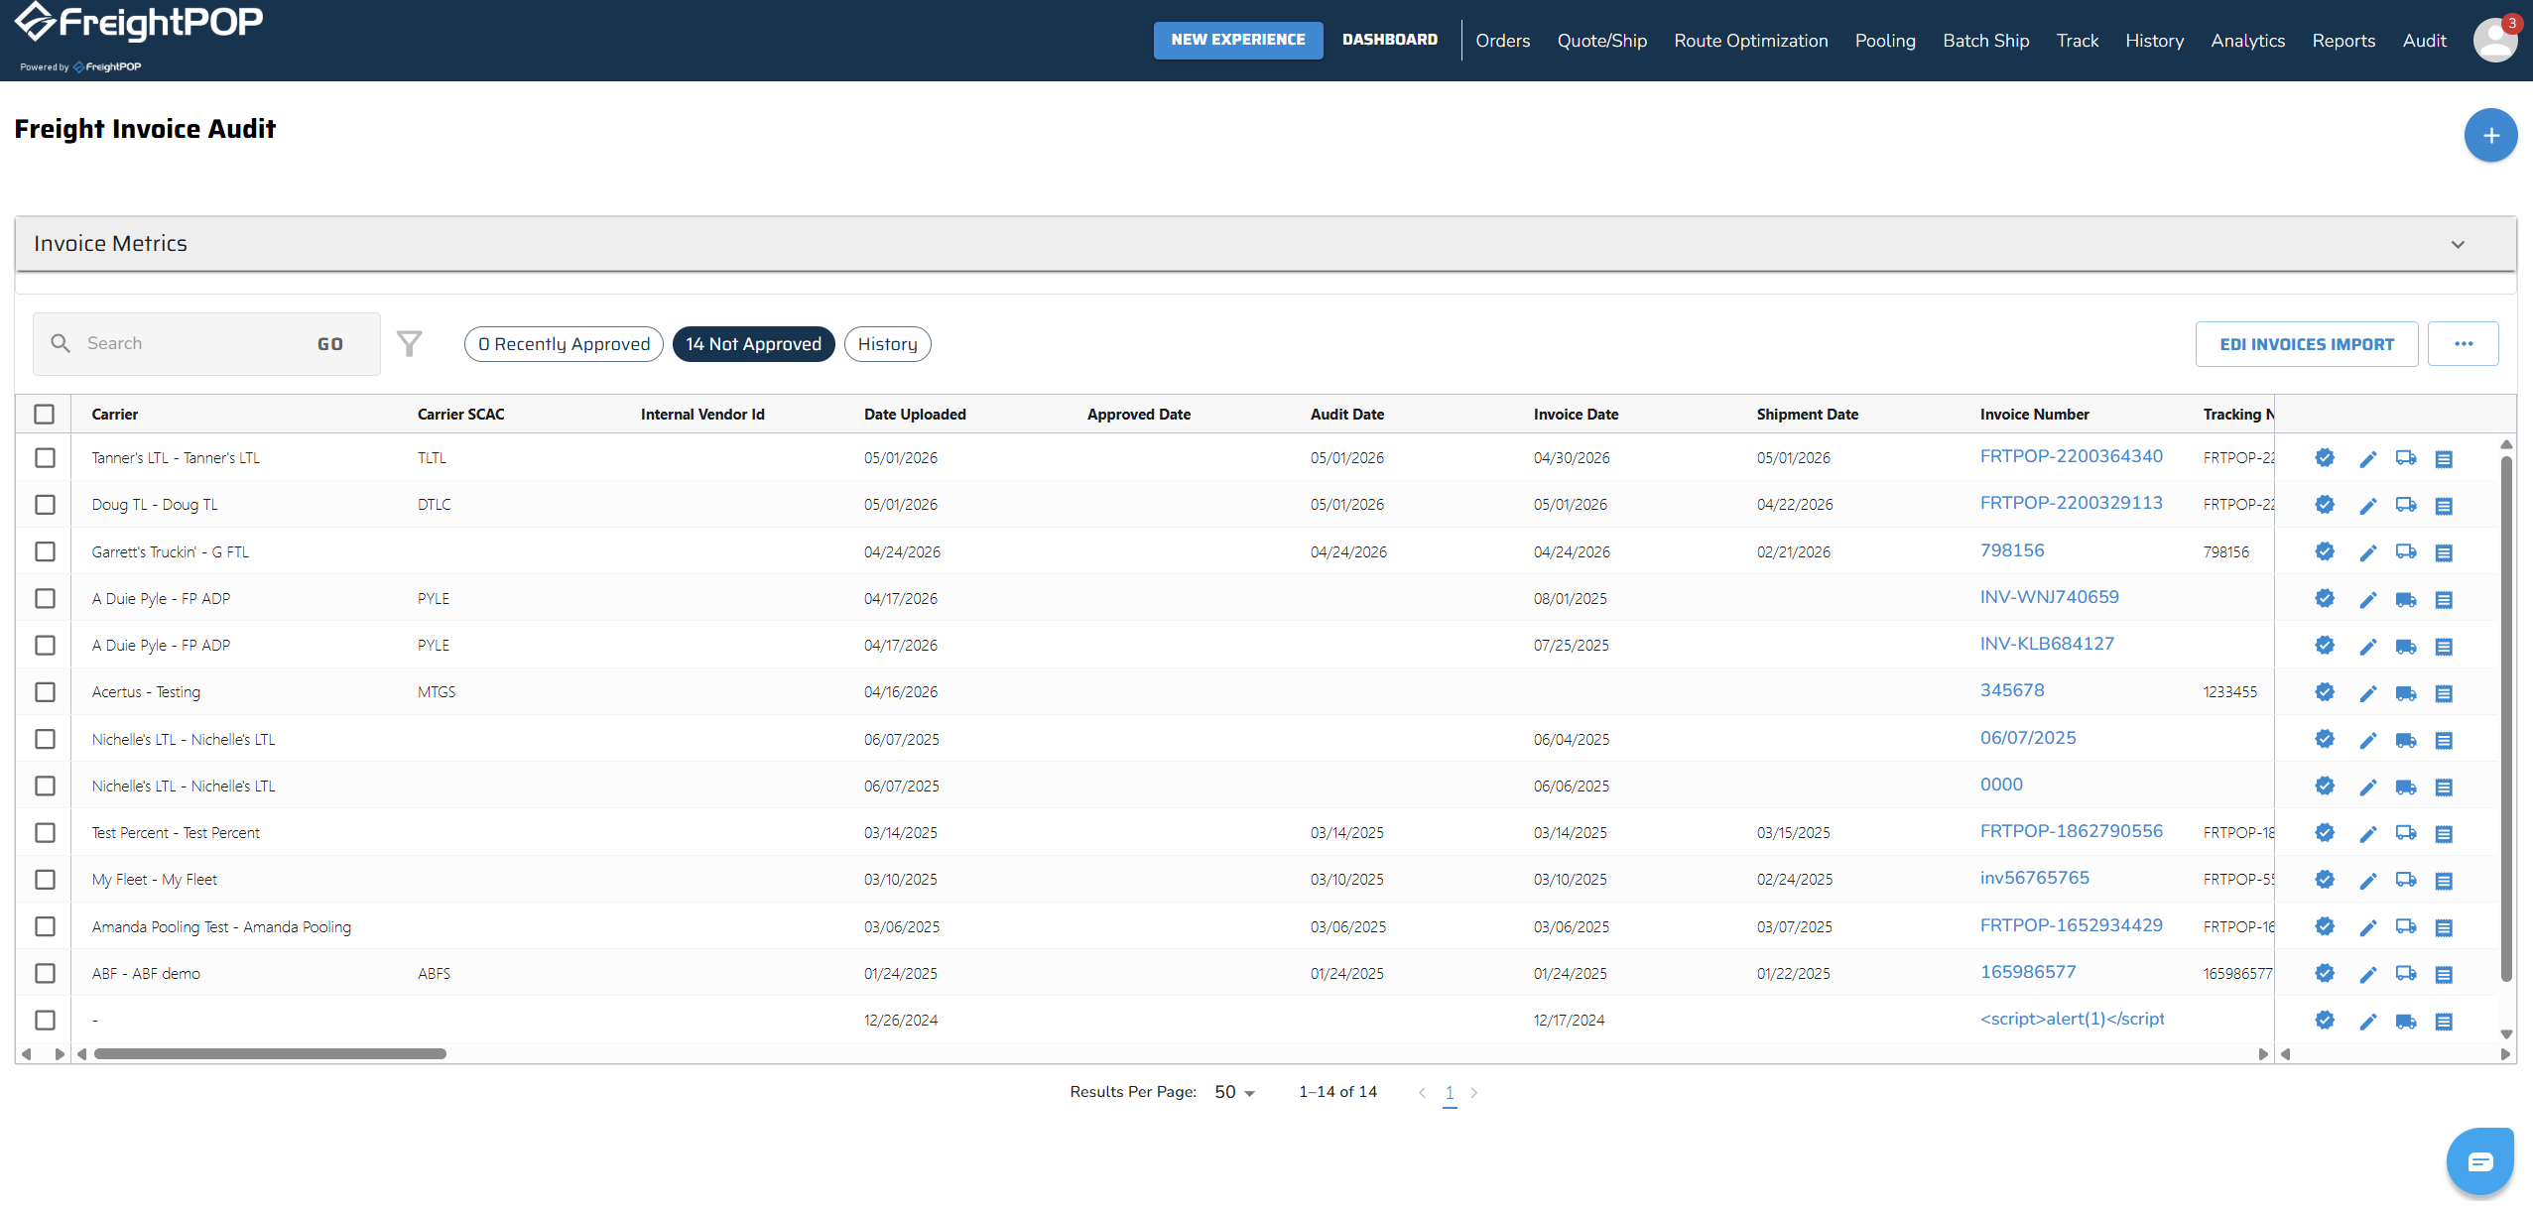Edit the ABF - ABF demo invoice
This screenshot has width=2533, height=1211.
2367,974
